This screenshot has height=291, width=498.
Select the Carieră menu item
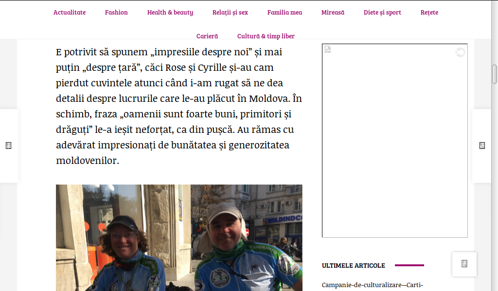(207, 36)
